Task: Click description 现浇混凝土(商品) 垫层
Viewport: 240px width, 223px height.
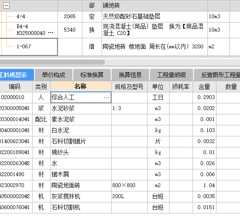Action: click(155, 30)
